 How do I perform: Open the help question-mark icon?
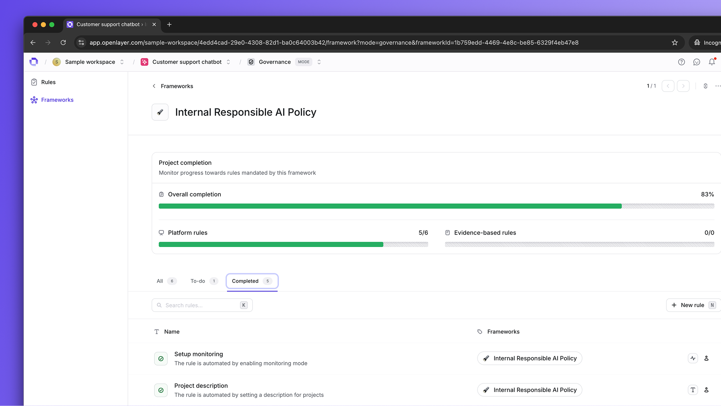click(x=681, y=62)
